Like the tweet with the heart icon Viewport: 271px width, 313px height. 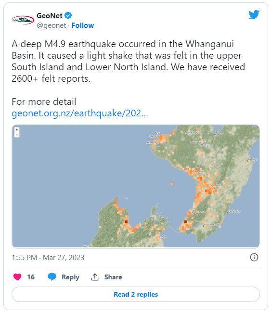tap(17, 277)
